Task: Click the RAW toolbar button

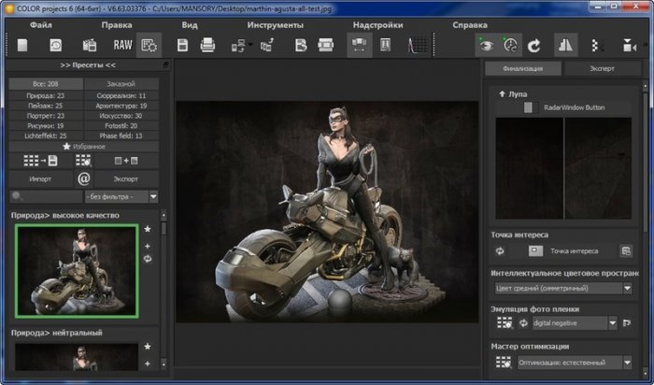Action: 122,45
